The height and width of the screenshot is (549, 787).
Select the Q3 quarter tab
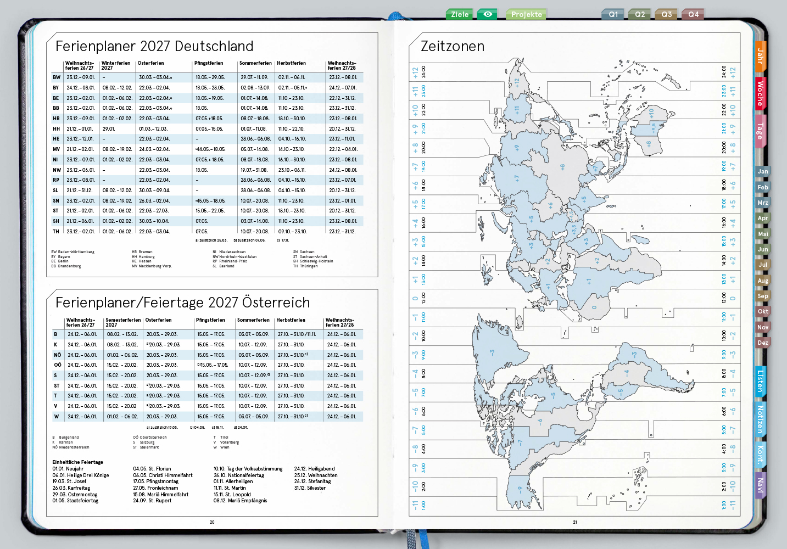[x=666, y=14]
